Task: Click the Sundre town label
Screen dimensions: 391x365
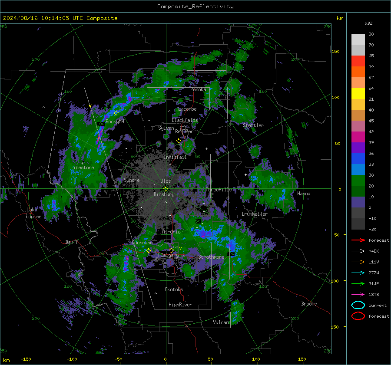Action: click(132, 180)
